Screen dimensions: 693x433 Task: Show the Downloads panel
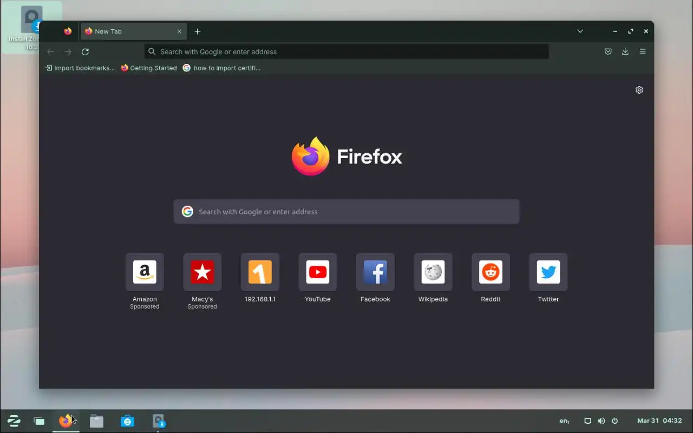tap(625, 51)
